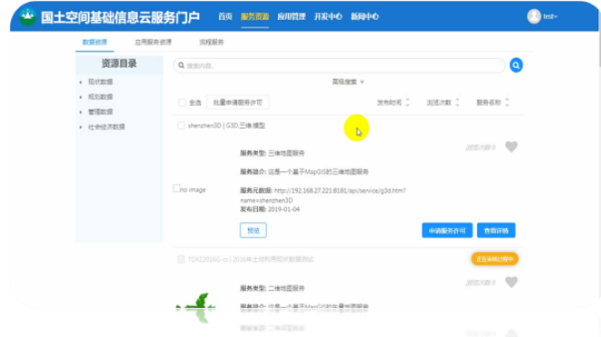Expand the 高级搜索 options
Screen dimensions: 601x337
(x=348, y=82)
